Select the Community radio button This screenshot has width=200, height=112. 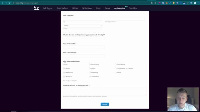coord(90,64)
